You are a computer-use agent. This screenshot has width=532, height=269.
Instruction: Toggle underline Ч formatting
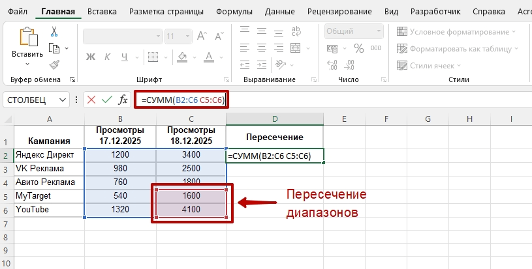pyautogui.click(x=125, y=57)
